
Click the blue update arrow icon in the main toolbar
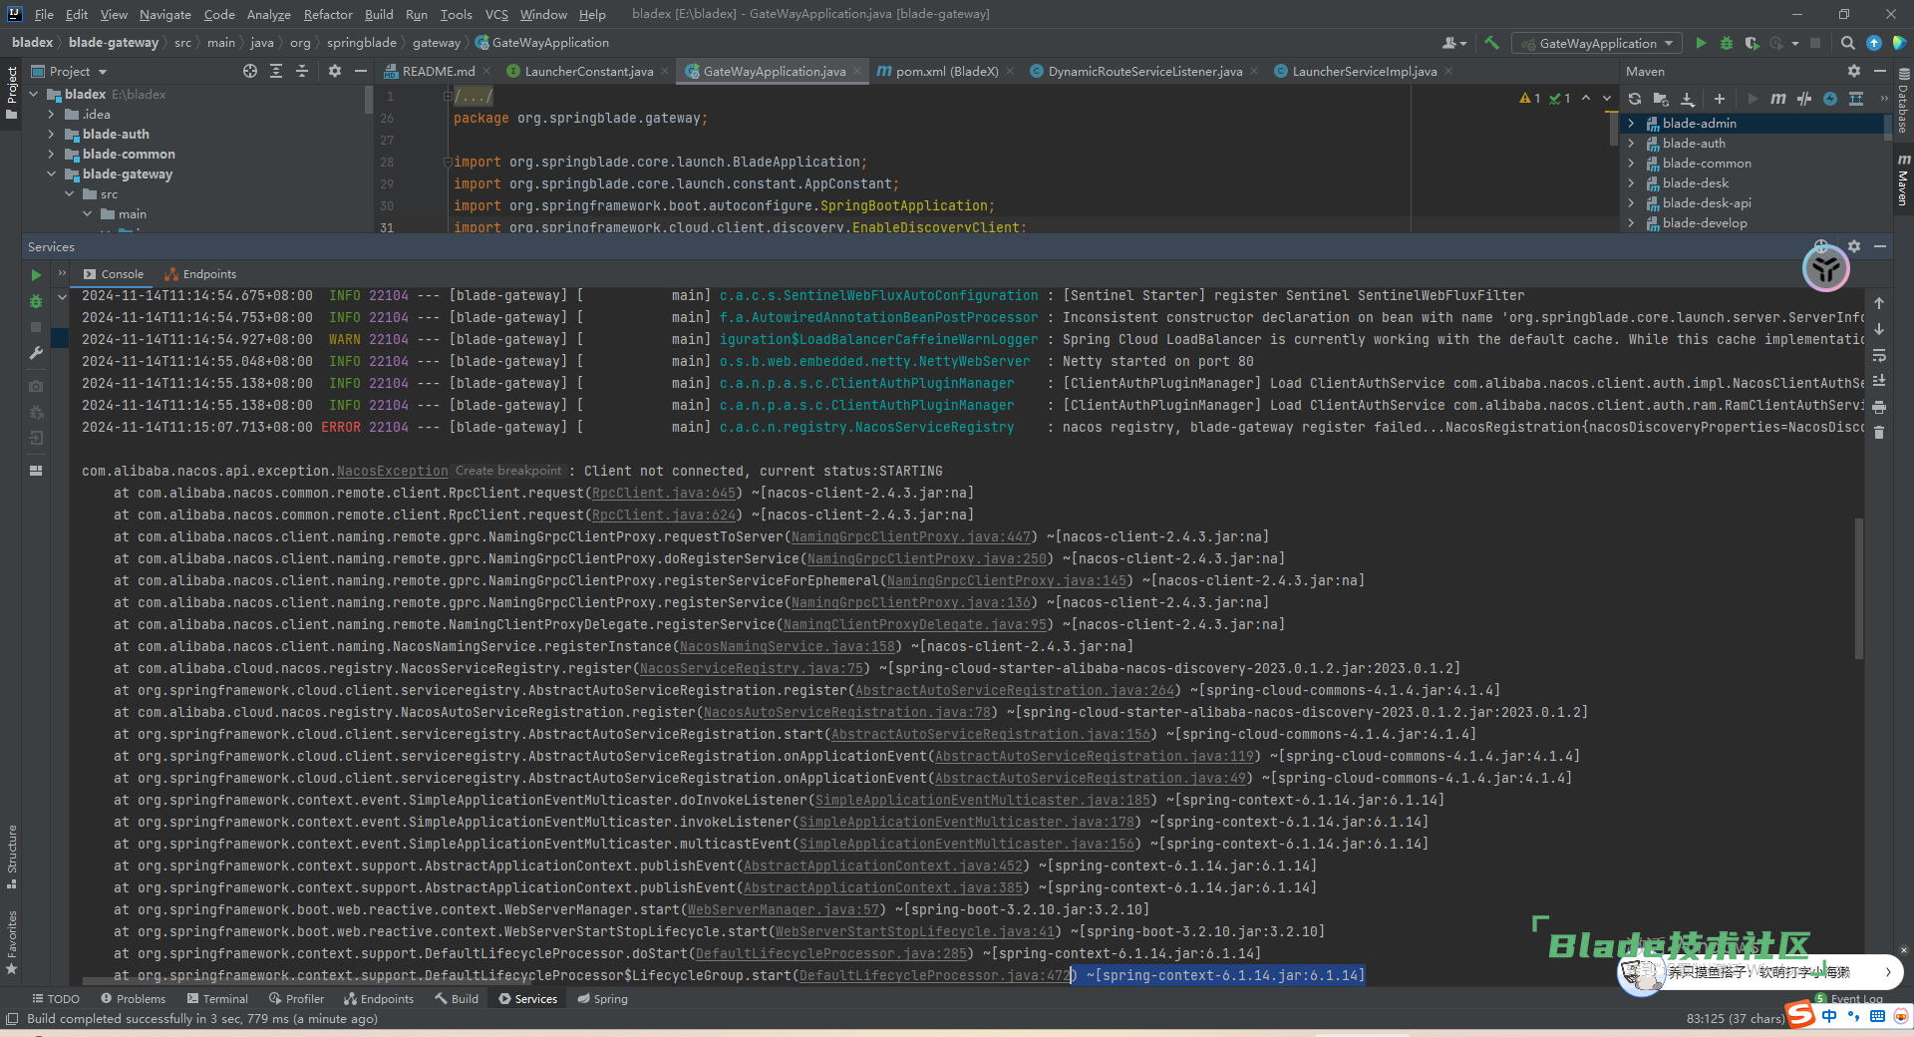[x=1874, y=43]
